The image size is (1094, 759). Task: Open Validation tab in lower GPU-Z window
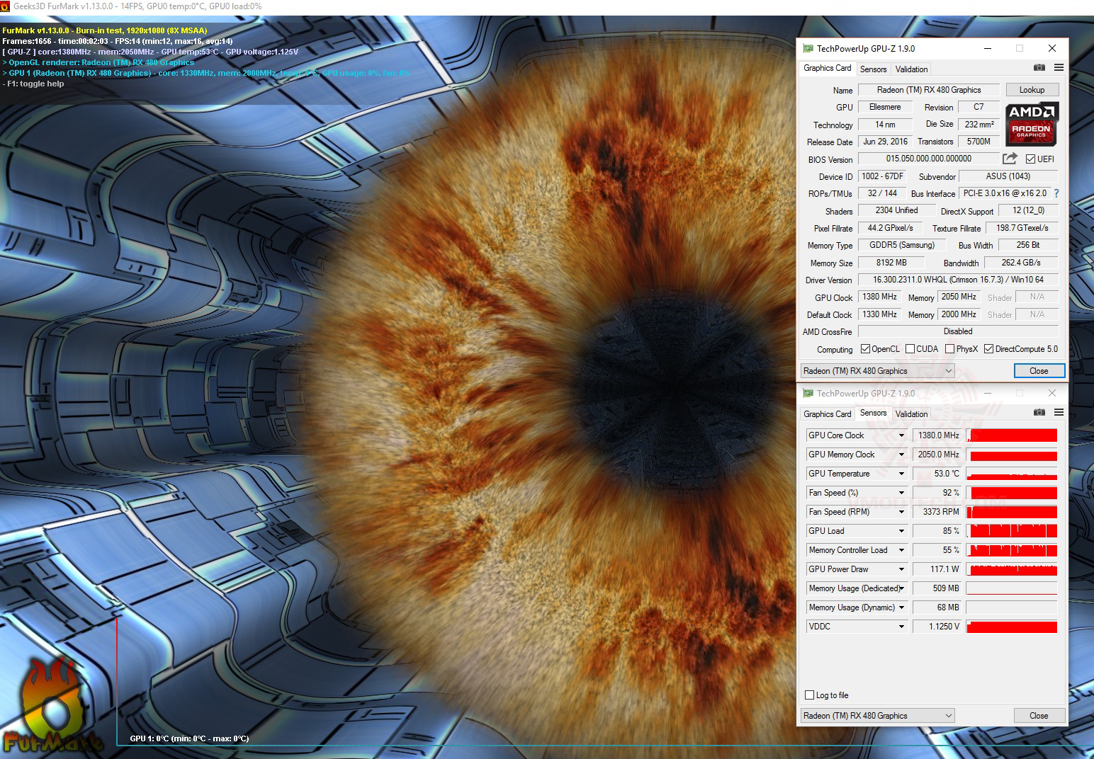[x=911, y=414]
